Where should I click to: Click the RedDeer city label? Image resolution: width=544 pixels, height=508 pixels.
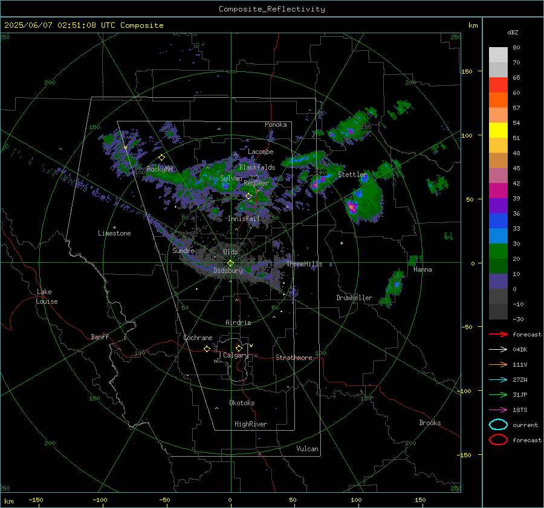(256, 183)
